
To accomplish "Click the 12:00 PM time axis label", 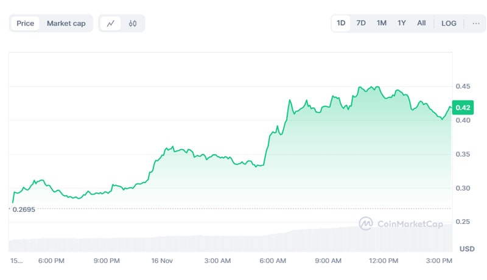I will pos(384,261).
